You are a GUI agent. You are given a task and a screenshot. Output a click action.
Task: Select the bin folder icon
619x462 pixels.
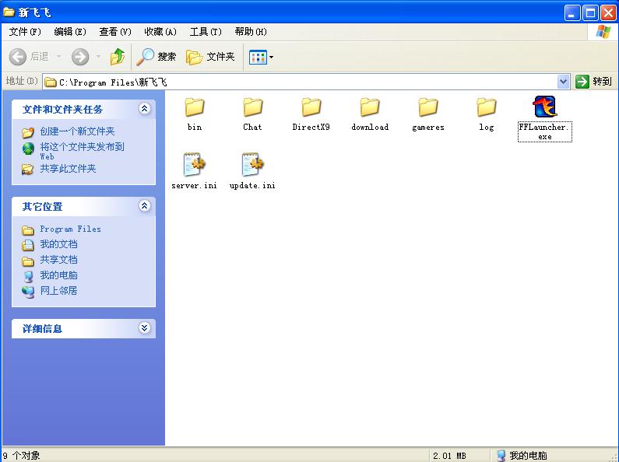(x=194, y=107)
